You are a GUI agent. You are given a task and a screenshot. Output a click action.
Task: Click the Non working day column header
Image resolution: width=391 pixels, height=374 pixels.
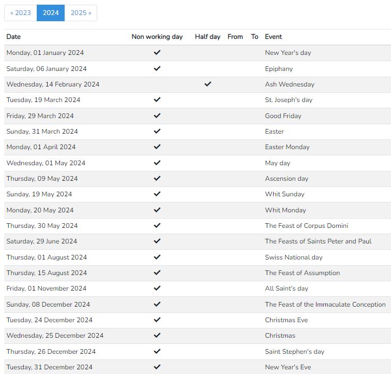pos(157,37)
